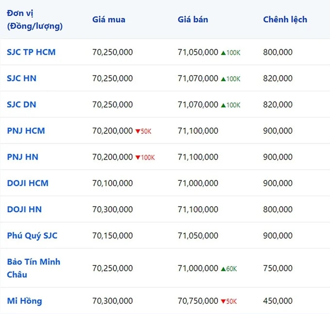
Task: Click the 'Giá mua' column header
Action: click(x=109, y=19)
